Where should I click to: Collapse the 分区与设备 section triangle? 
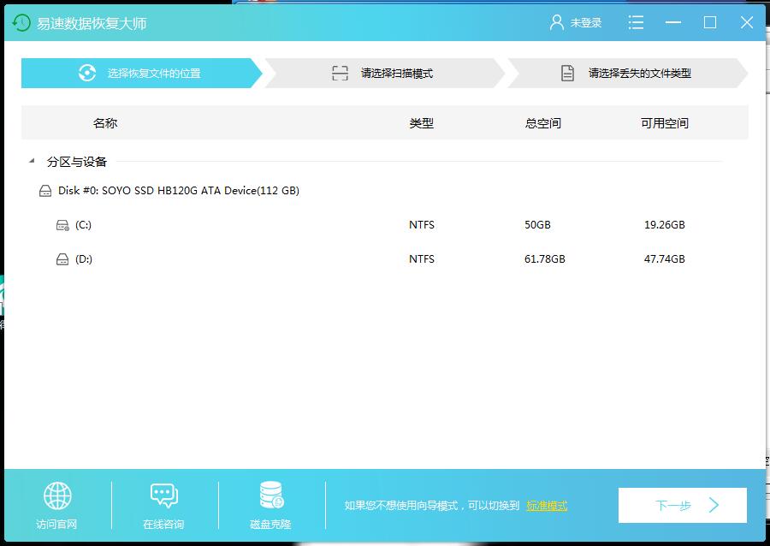pos(32,161)
